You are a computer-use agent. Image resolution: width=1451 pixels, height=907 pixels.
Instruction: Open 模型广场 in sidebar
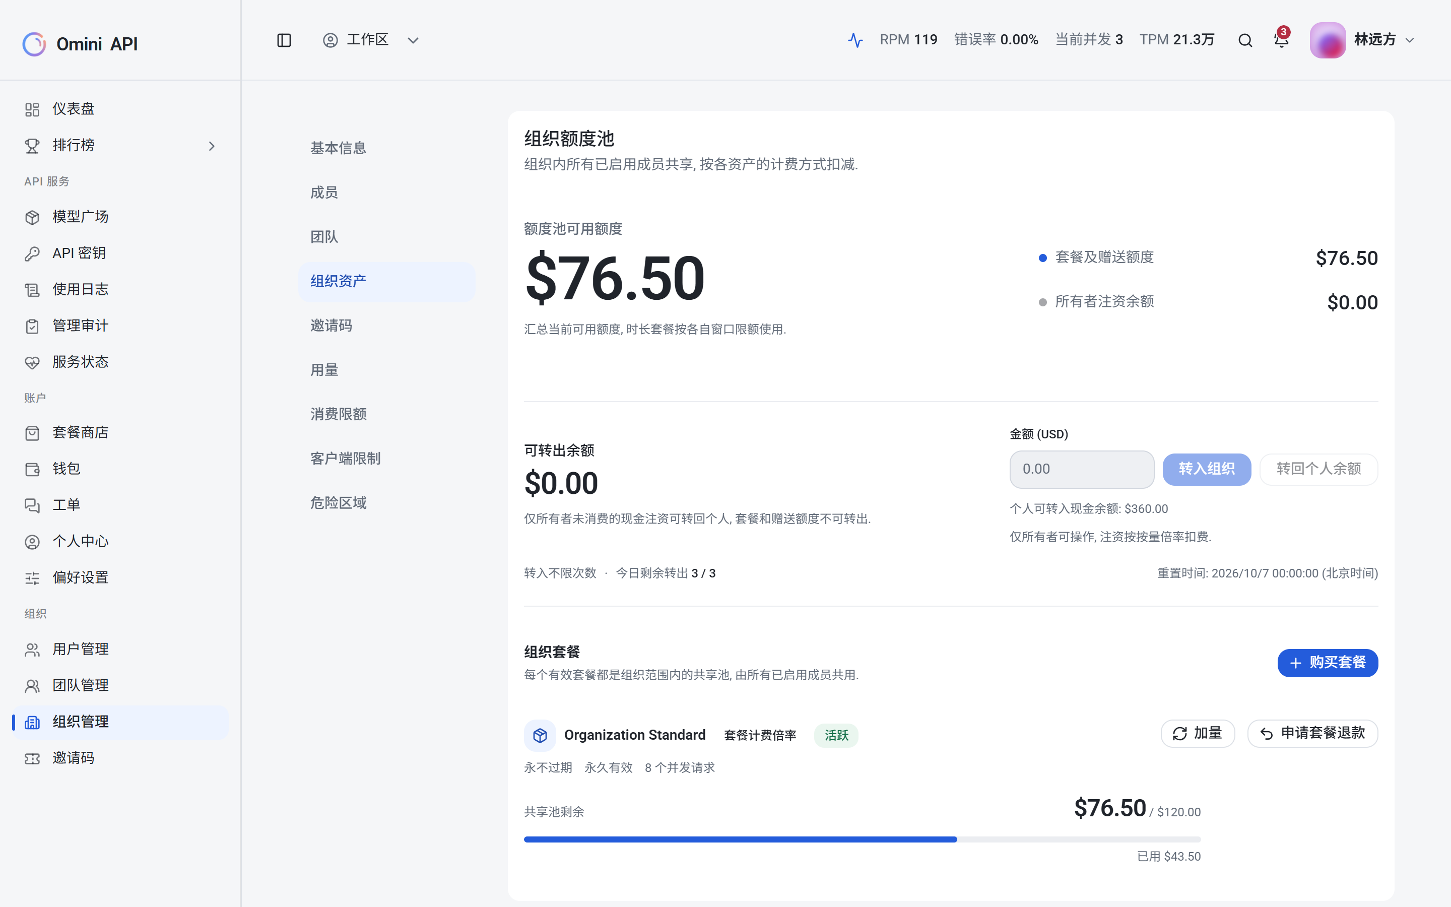(x=120, y=217)
